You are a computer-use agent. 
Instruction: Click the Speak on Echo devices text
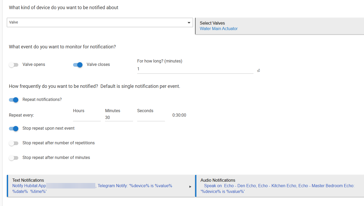(279, 186)
